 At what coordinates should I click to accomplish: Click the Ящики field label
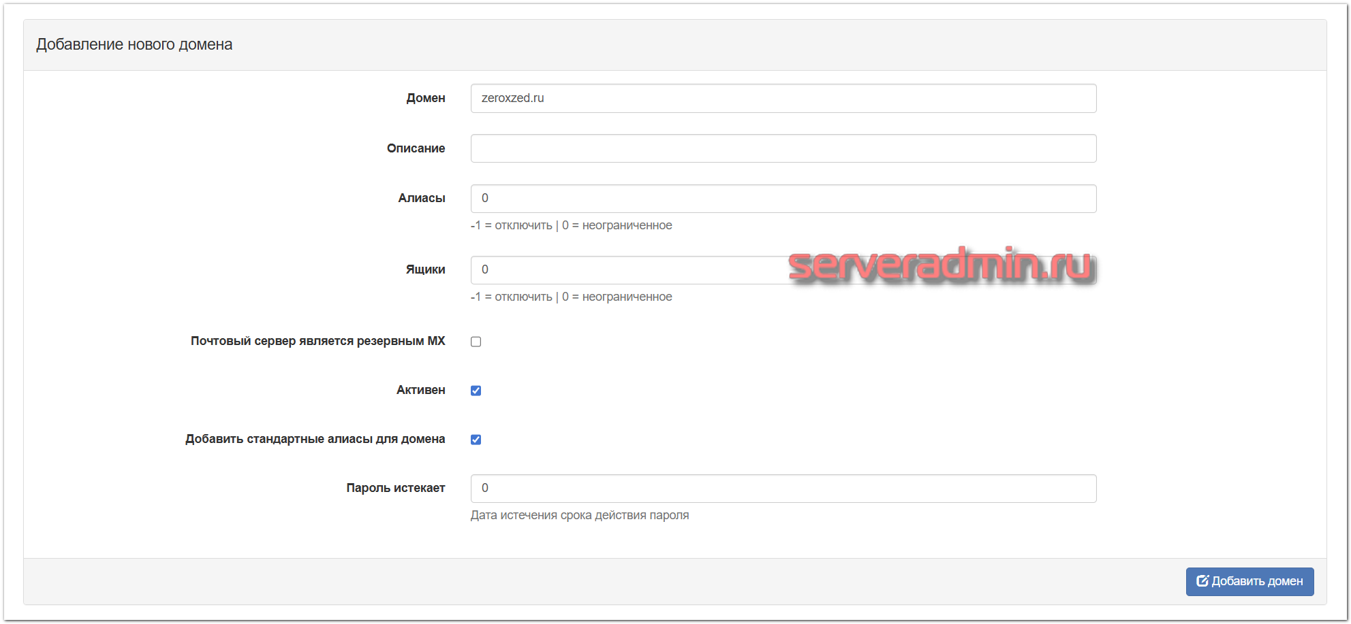coord(425,270)
